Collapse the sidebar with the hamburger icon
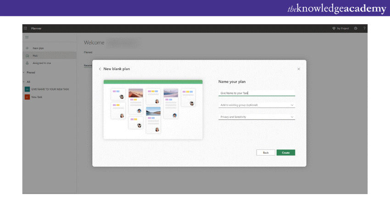The width and height of the screenshot is (390, 206). coord(27,37)
